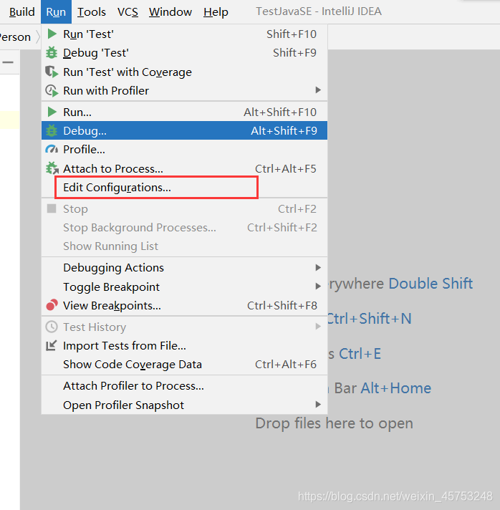This screenshot has height=510, width=500.
Task: Open the Build menu
Action: tap(21, 11)
